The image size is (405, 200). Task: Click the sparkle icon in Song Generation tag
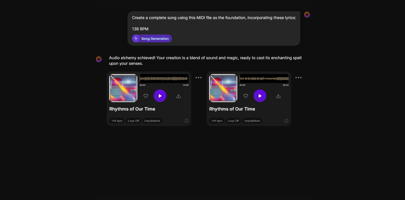pos(136,38)
